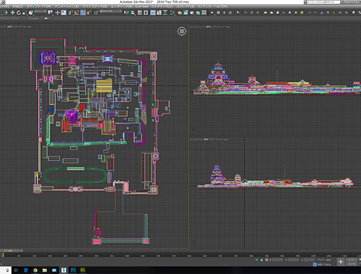Select the Move tool in main toolbar

(12, 13)
